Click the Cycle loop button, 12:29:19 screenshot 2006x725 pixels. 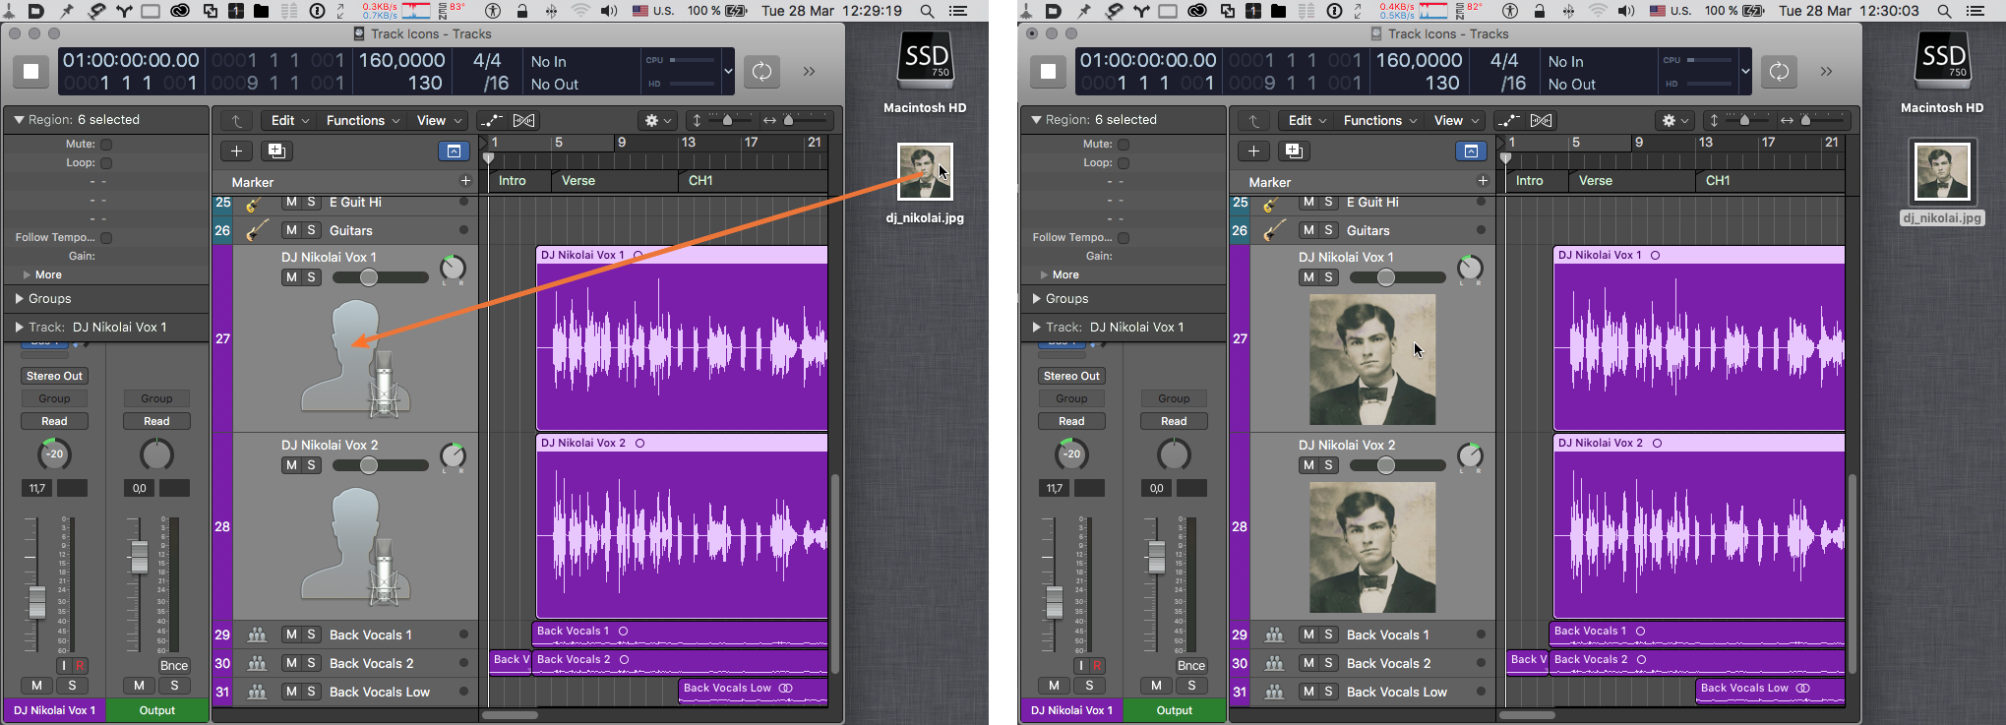click(761, 71)
